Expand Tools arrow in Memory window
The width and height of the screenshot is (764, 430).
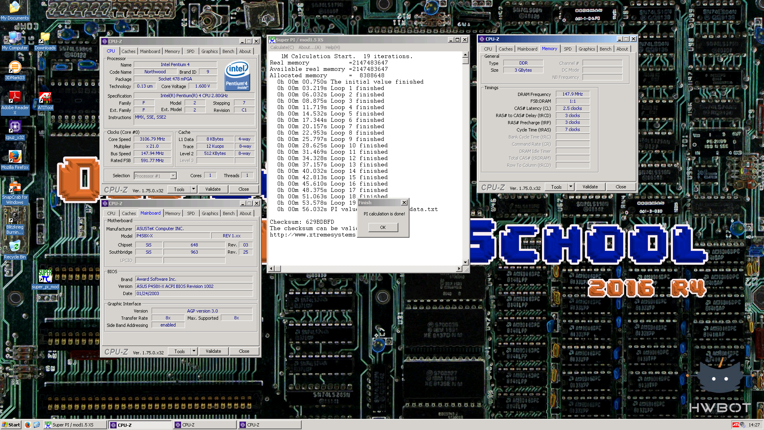pos(571,187)
